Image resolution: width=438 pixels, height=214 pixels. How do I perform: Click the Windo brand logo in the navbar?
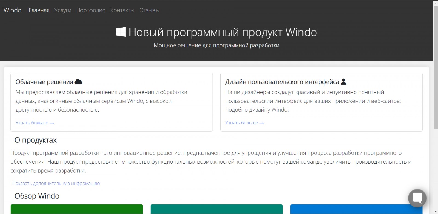click(13, 10)
